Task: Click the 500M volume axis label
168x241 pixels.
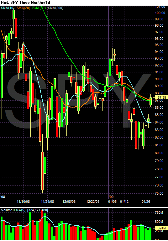Action: [159, 222]
